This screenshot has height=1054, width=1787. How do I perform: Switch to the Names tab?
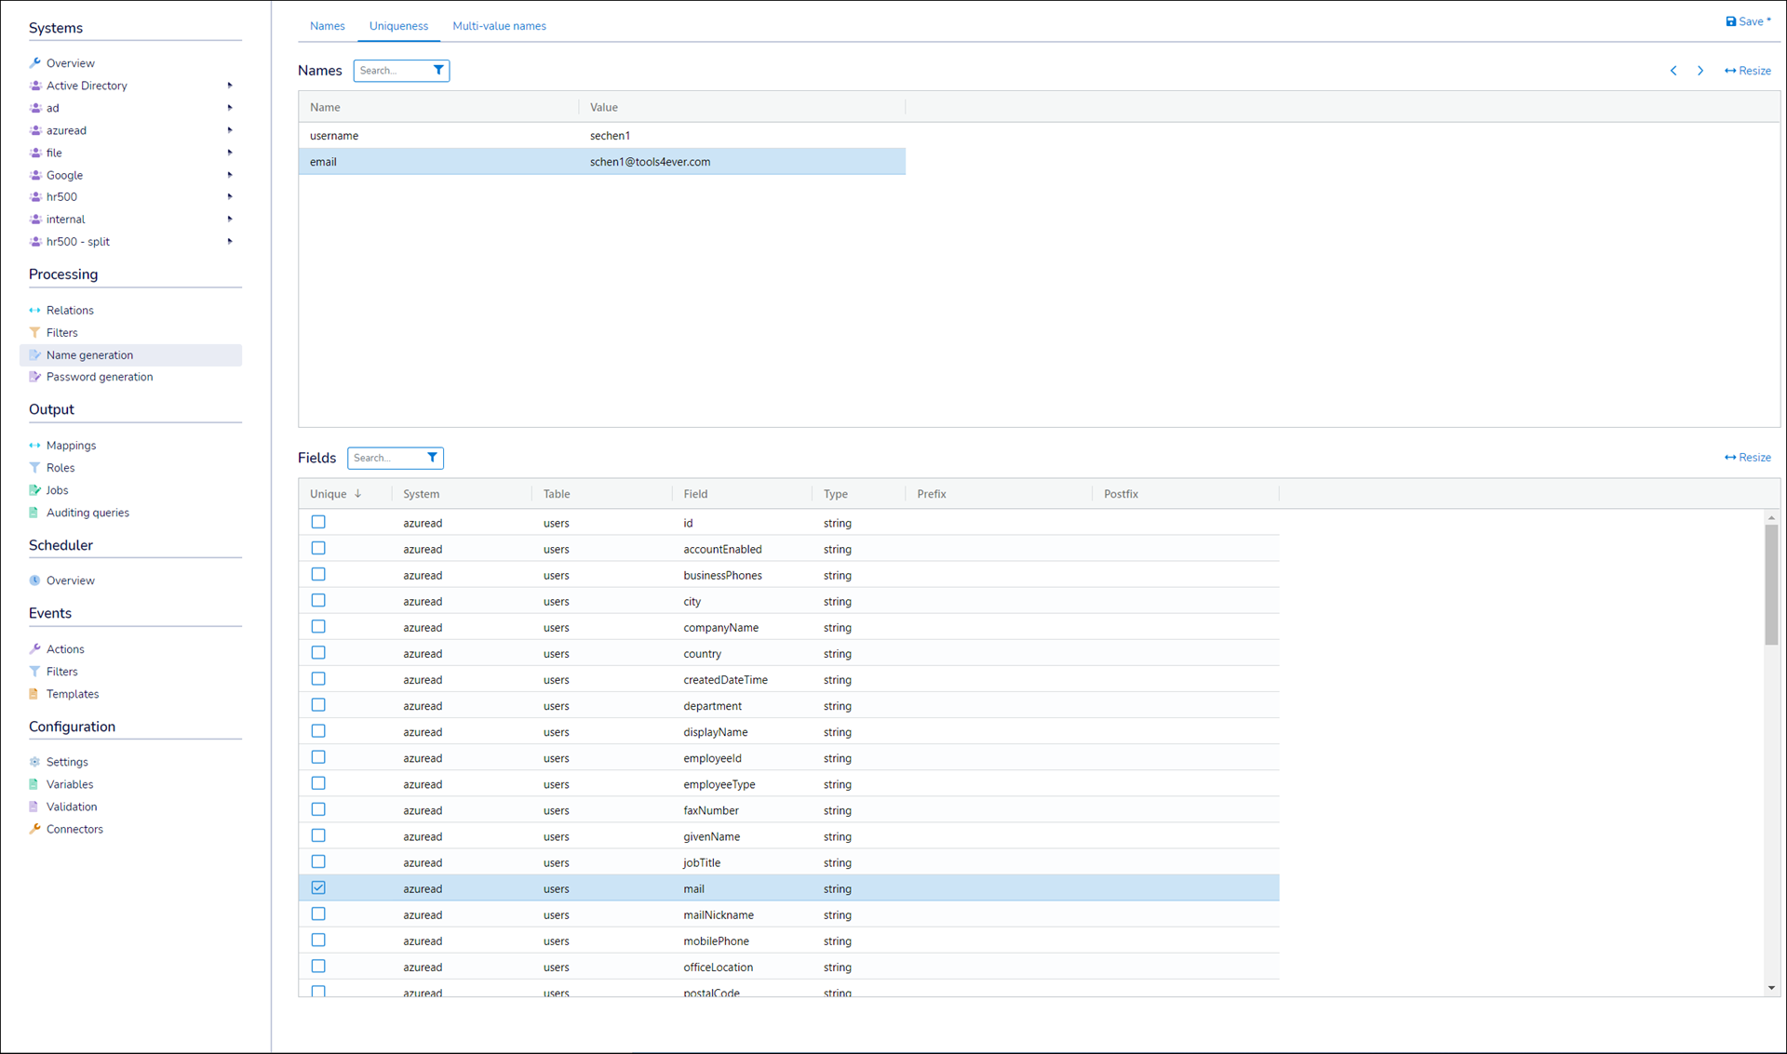coord(327,26)
